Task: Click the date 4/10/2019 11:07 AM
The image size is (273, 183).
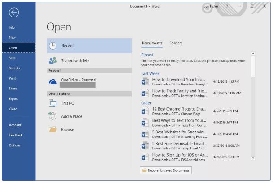Action: [227, 93]
